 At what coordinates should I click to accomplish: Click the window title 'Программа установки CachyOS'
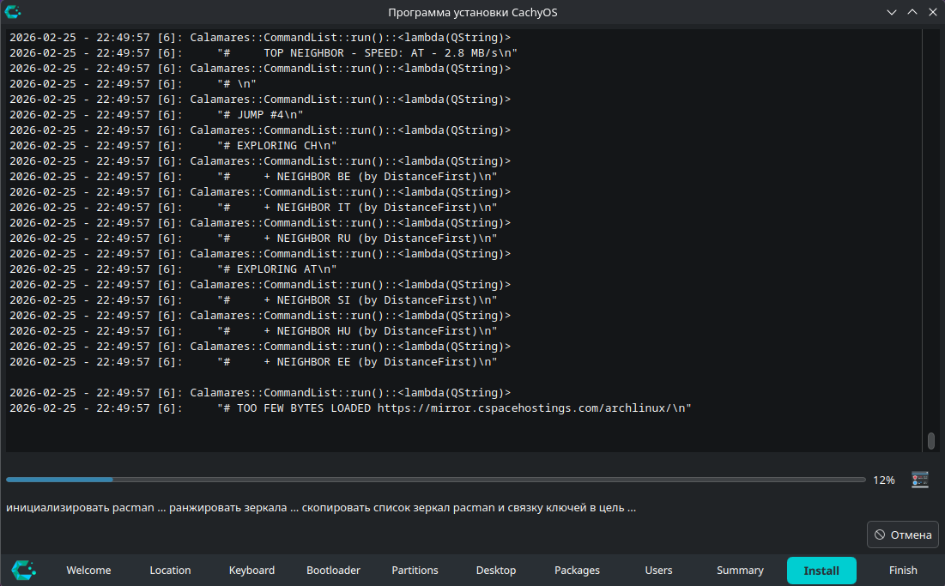(472, 12)
